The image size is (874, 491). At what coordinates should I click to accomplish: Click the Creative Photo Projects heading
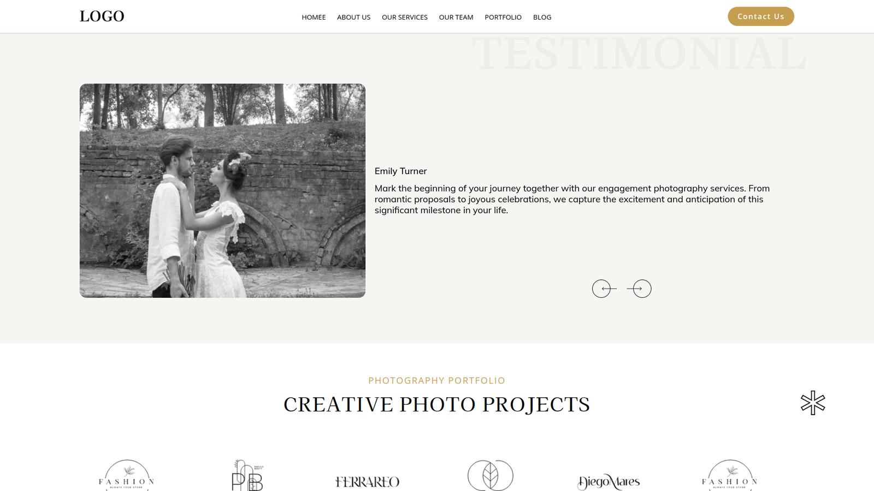[437, 404]
